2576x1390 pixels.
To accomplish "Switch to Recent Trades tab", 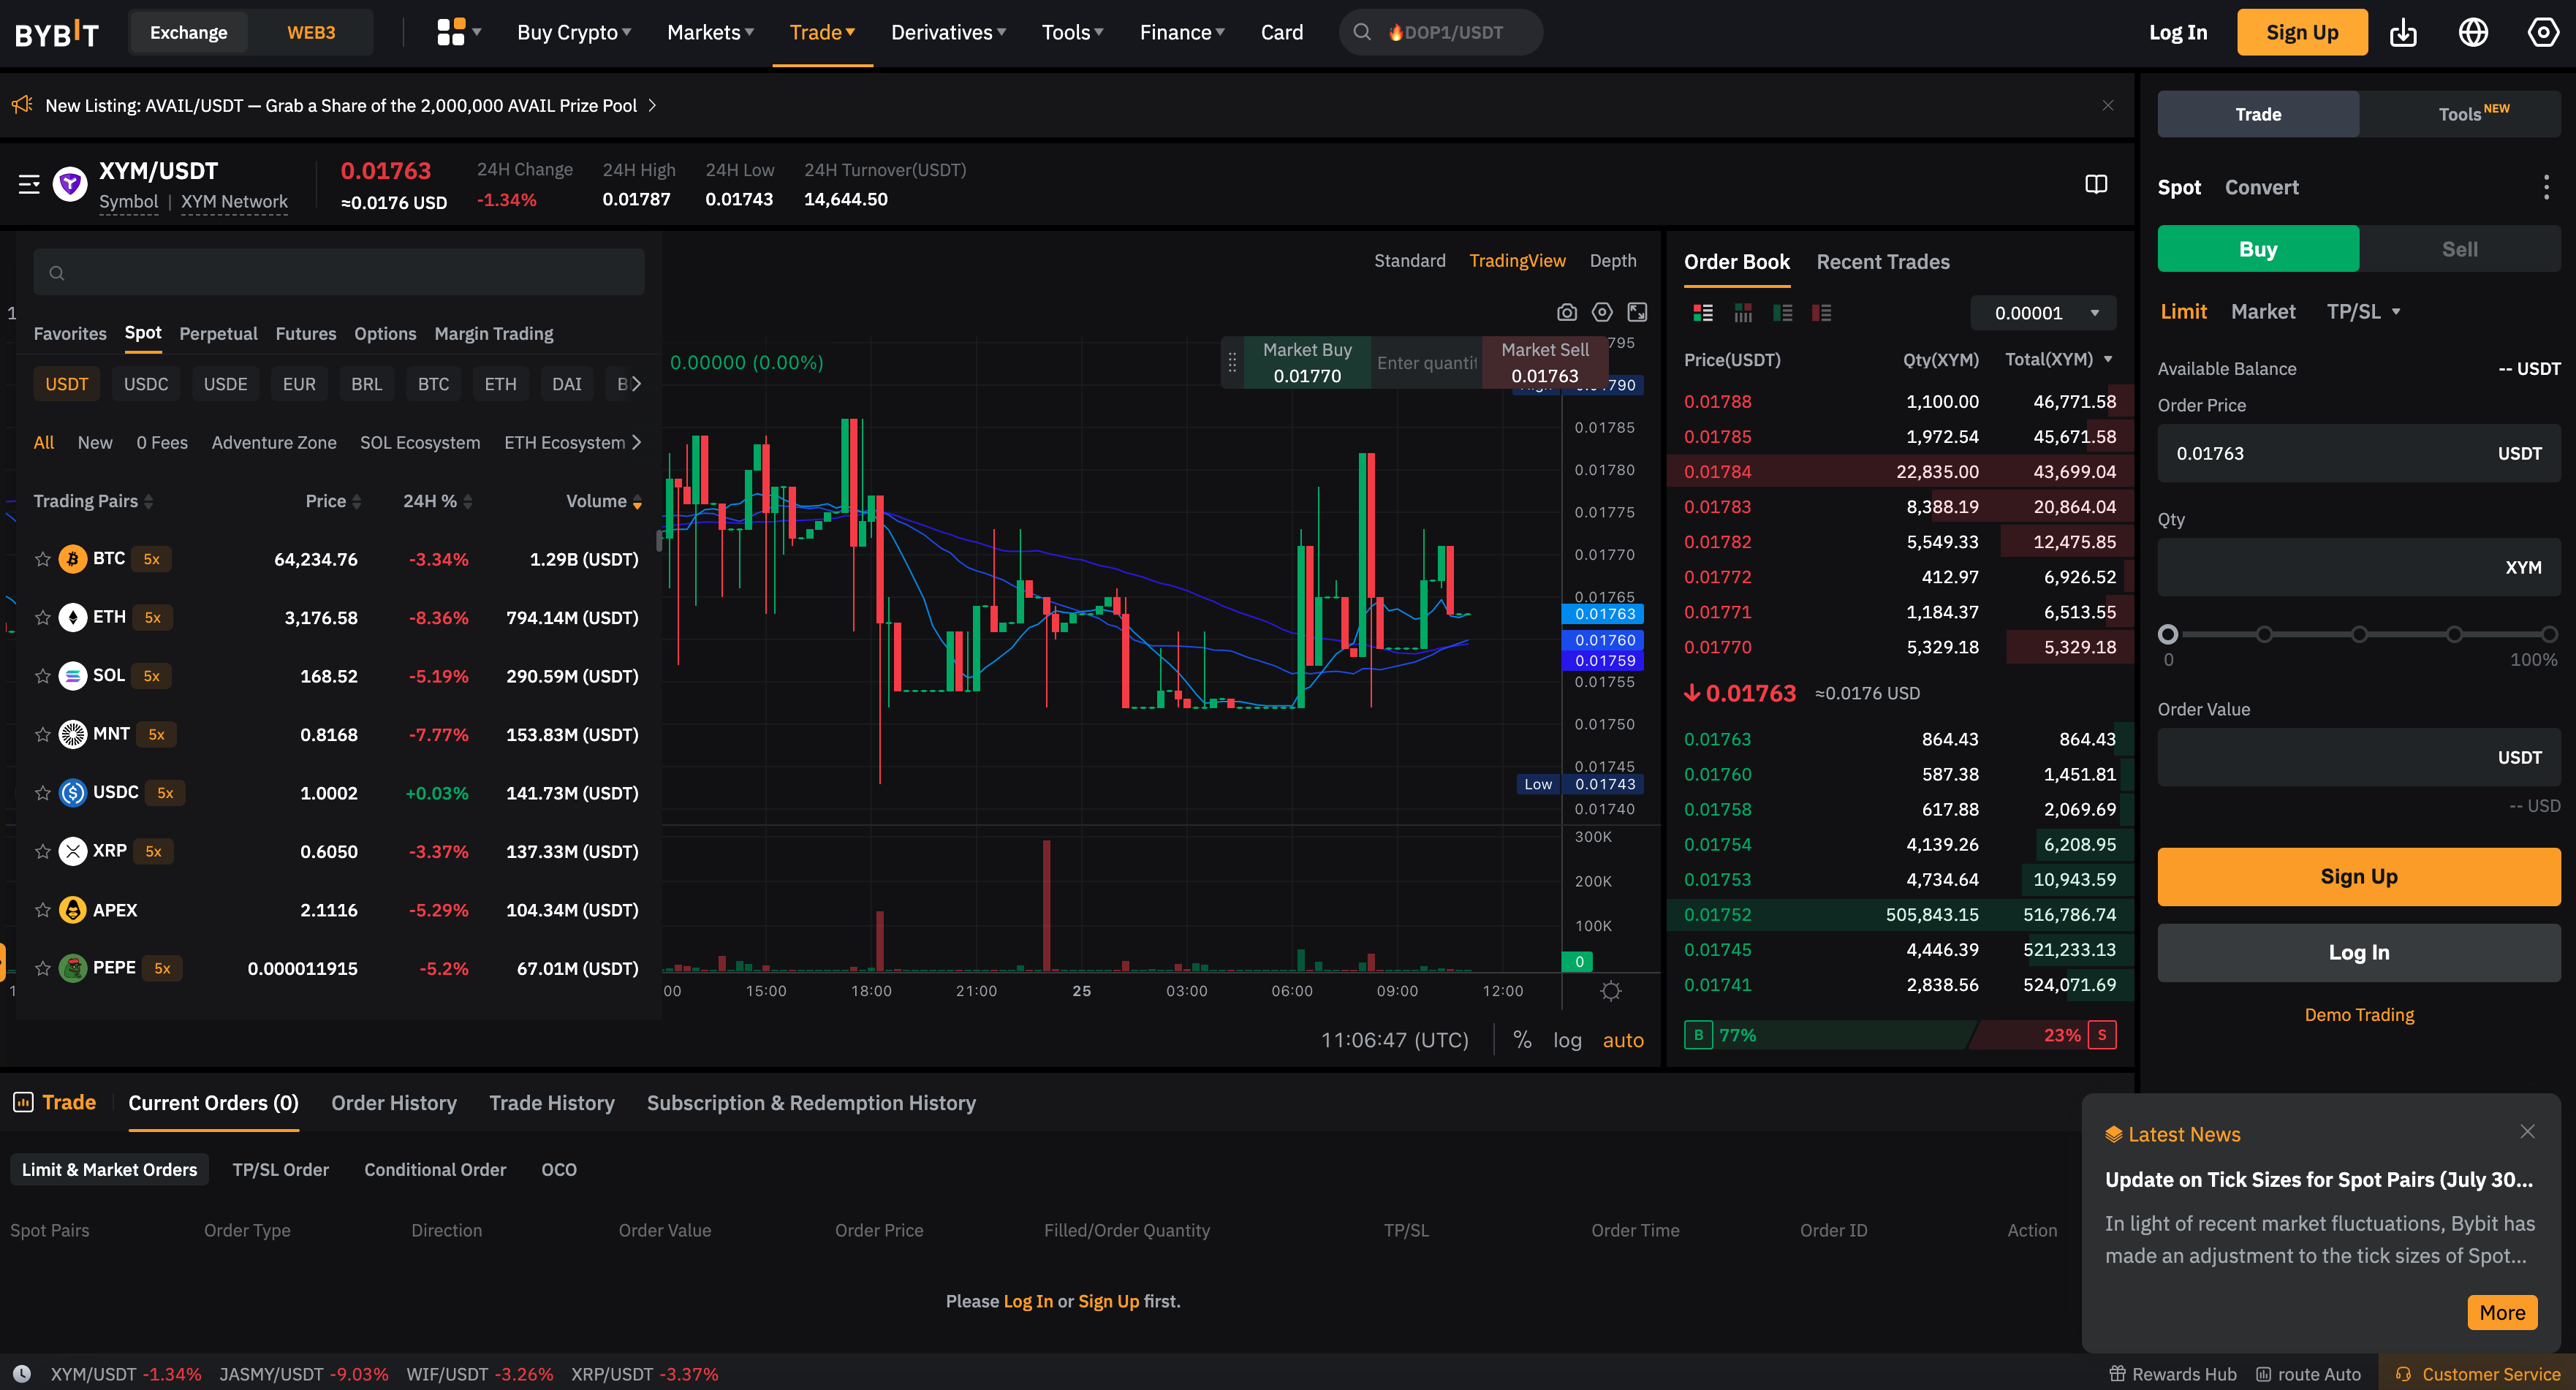I will click(x=1882, y=262).
